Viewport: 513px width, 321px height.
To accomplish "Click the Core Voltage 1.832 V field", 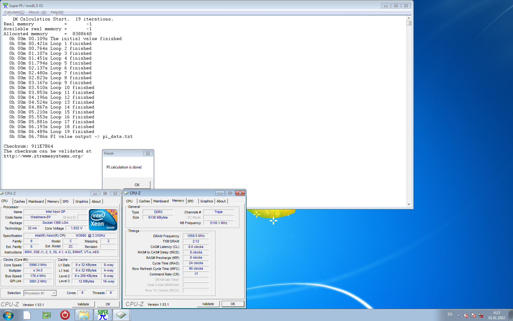I will click(77, 228).
